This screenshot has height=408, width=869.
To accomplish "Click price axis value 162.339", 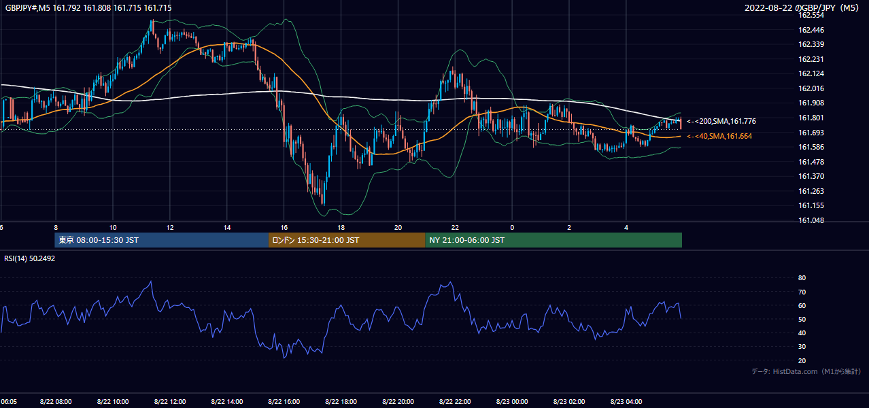I will (x=811, y=44).
